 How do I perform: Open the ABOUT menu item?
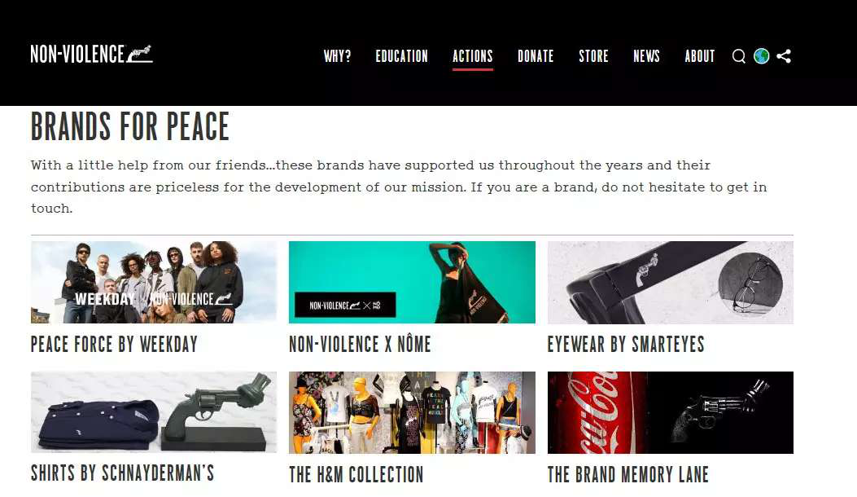click(x=700, y=56)
